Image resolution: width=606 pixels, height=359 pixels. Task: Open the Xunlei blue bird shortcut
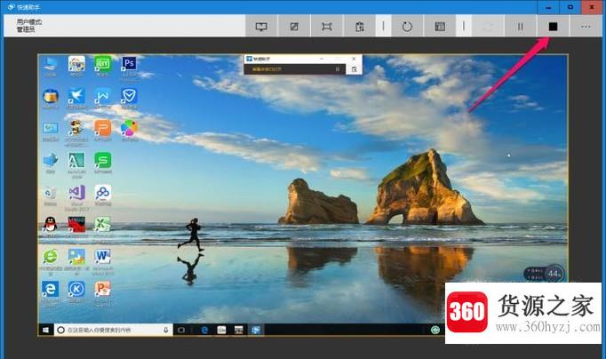pos(76,98)
